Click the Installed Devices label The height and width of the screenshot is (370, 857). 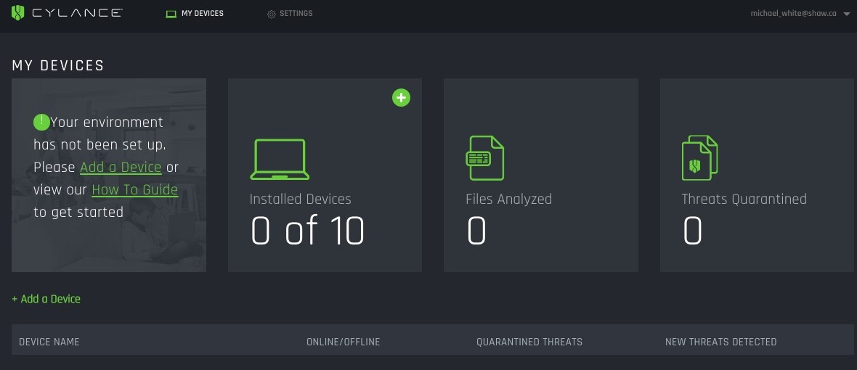pos(301,199)
